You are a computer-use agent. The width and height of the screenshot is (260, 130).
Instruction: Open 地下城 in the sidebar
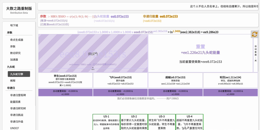pyautogui.click(x=14, y=25)
